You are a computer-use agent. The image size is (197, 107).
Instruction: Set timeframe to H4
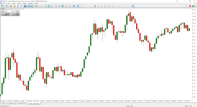pyautogui.click(x=123, y=6)
